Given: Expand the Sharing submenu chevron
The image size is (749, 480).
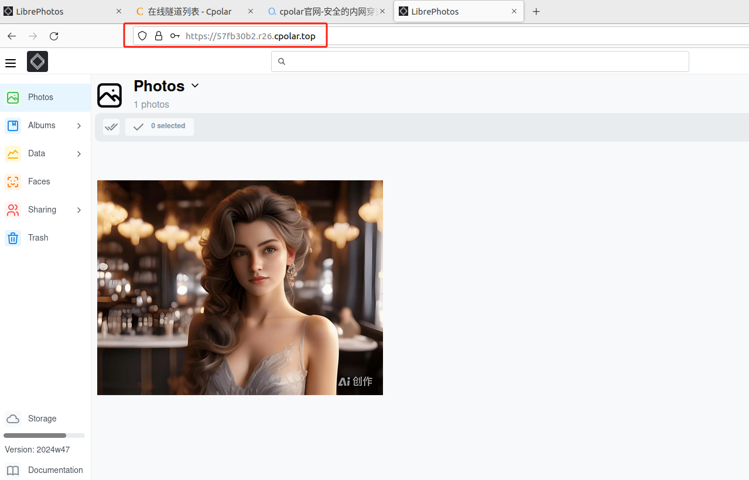Looking at the screenshot, I should coord(79,210).
